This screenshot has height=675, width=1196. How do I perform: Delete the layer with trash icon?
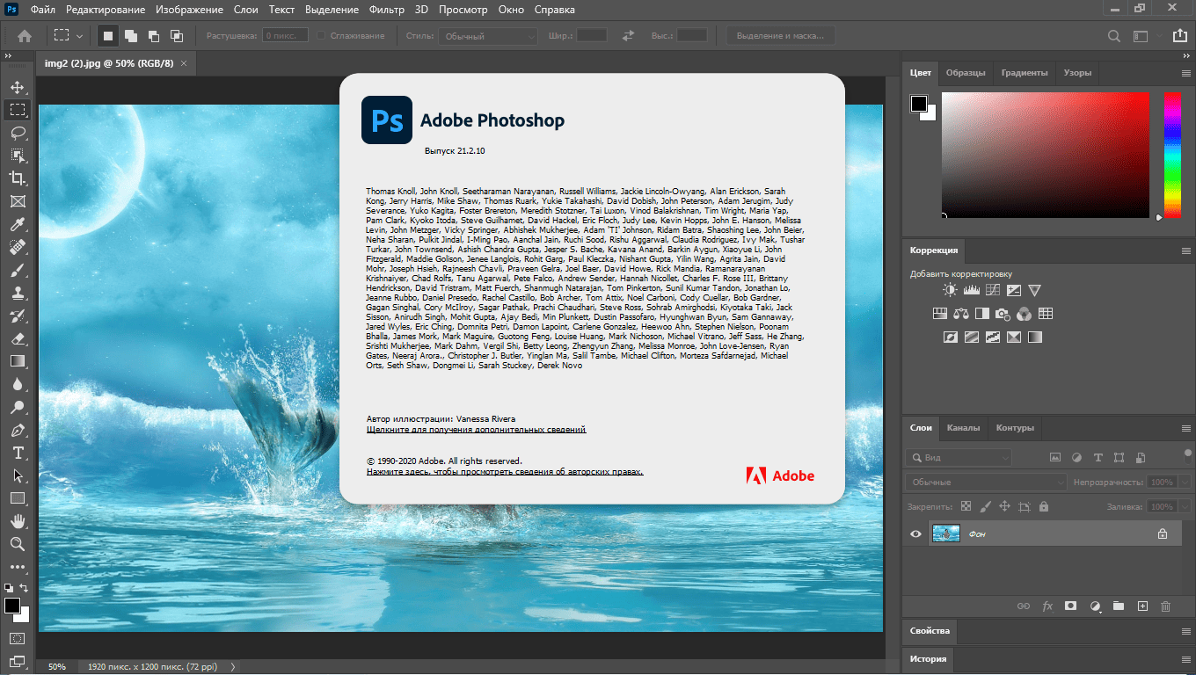[x=1166, y=606]
